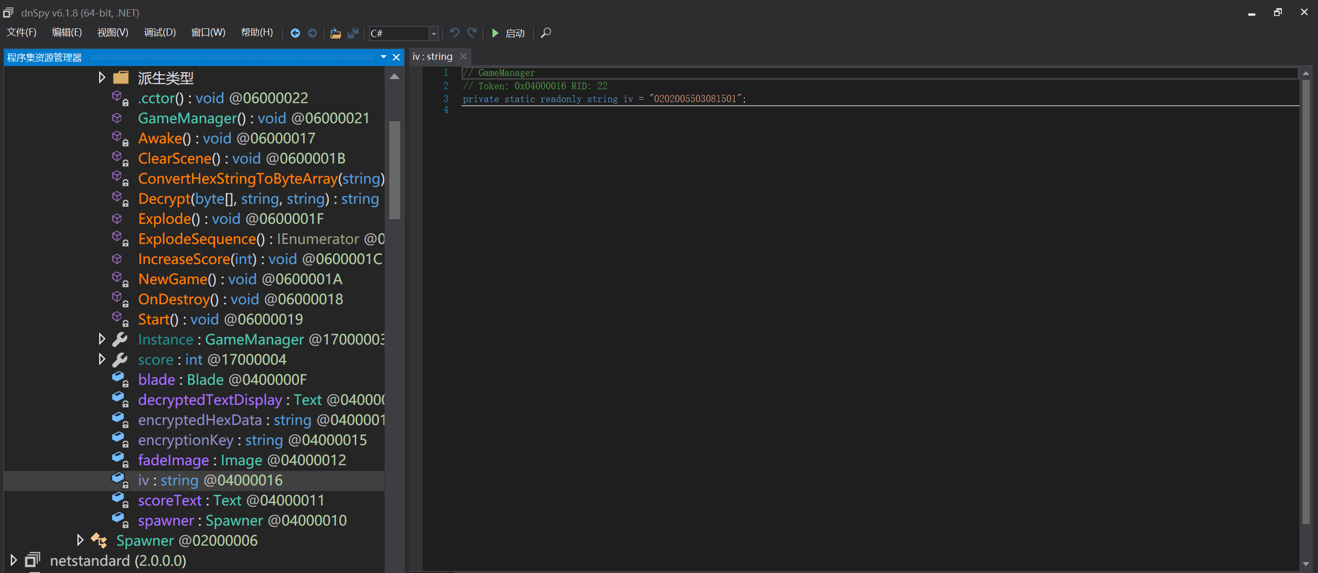This screenshot has width=1318, height=573.
Task: Open the 调试(D) menu
Action: coord(160,32)
